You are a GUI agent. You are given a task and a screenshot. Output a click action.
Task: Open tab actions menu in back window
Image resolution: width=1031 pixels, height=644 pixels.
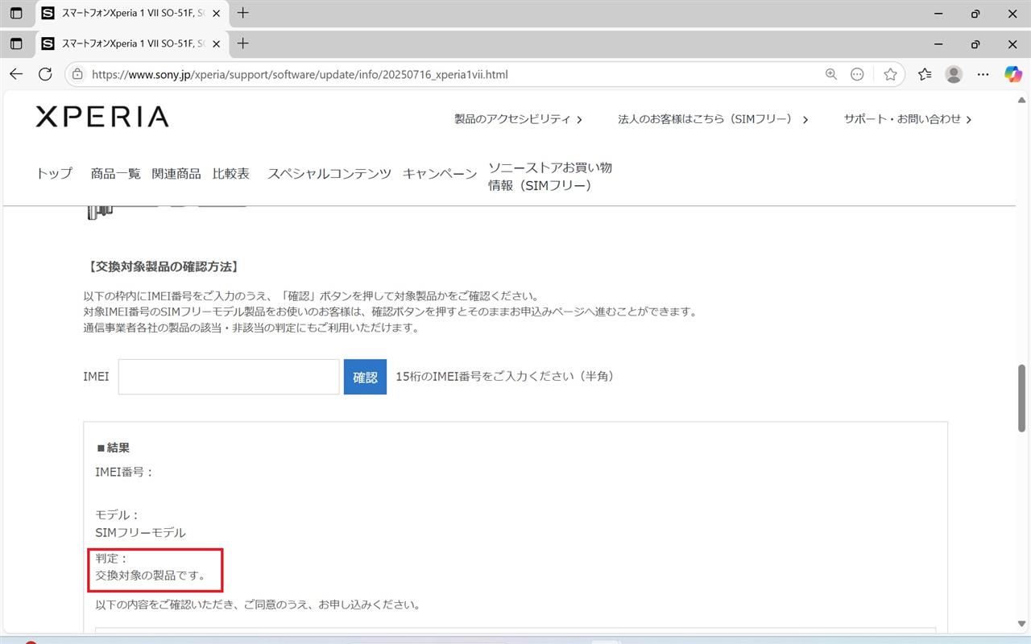pos(16,13)
